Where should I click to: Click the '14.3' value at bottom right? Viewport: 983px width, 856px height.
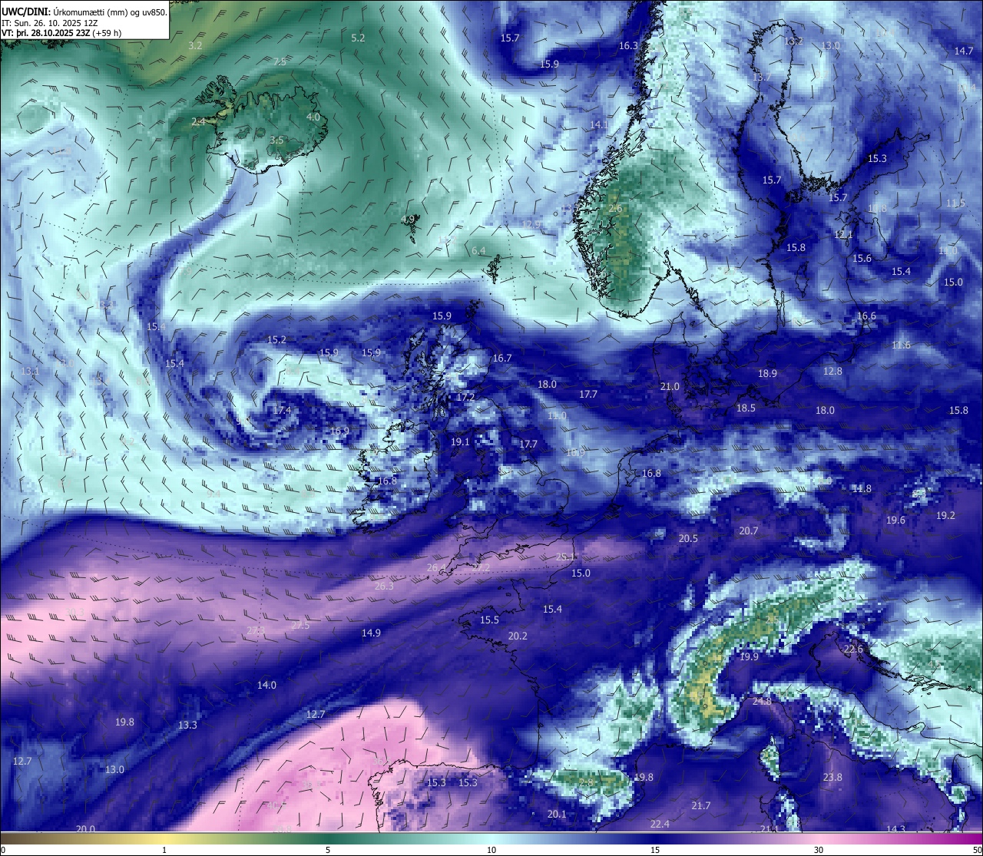click(895, 830)
